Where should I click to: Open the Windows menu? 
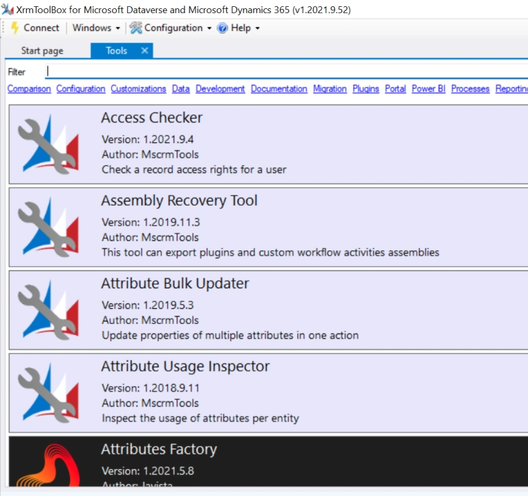click(91, 28)
